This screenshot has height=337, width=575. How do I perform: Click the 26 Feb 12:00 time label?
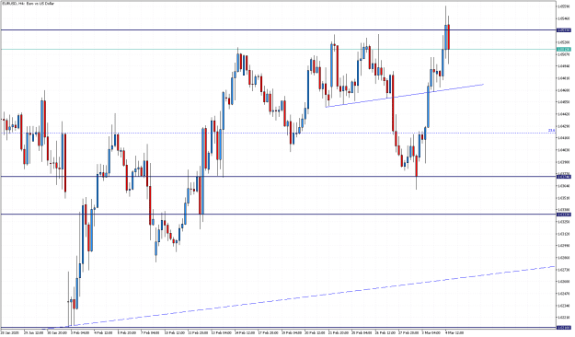(x=385, y=332)
